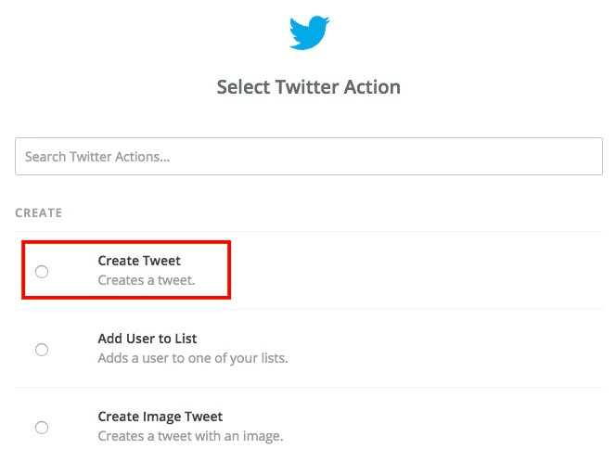This screenshot has width=616, height=462.
Task: Choose the Add User to List radio button
Action: pos(42,350)
